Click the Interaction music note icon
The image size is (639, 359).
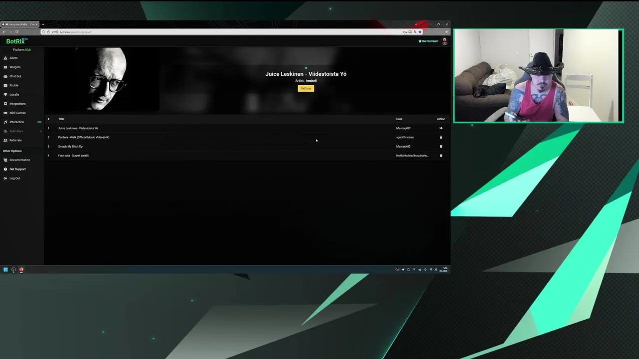[5, 122]
